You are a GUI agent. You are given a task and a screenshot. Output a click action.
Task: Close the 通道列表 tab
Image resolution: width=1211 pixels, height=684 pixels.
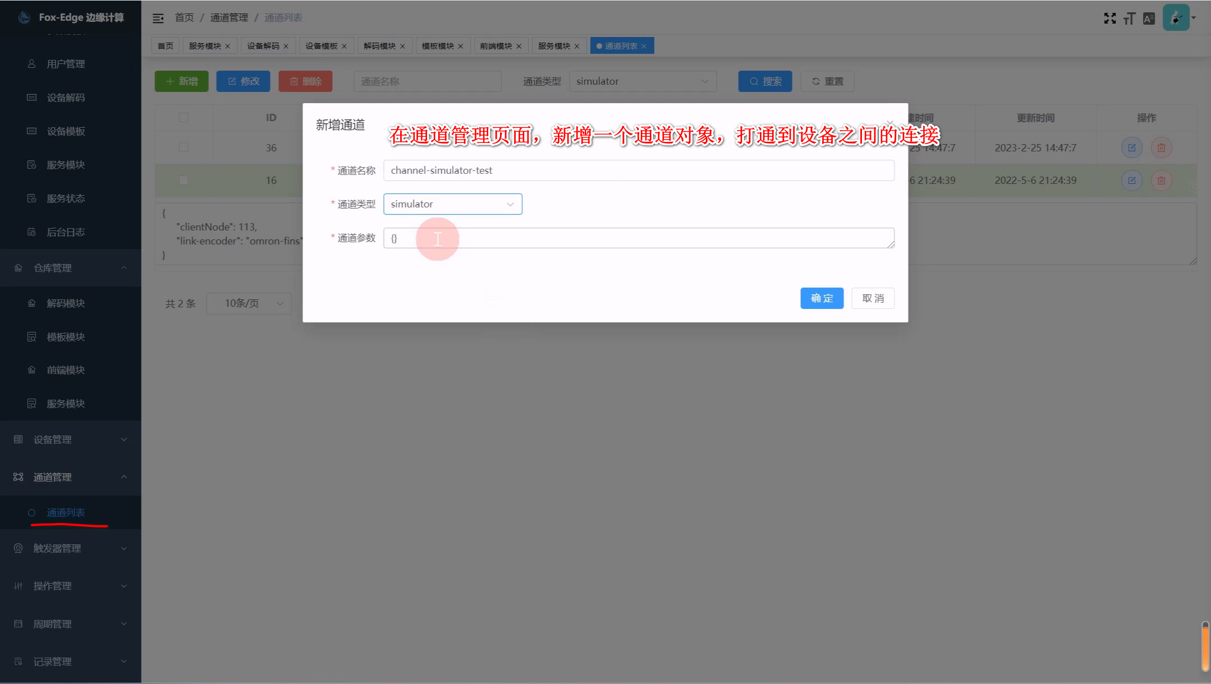(x=644, y=46)
